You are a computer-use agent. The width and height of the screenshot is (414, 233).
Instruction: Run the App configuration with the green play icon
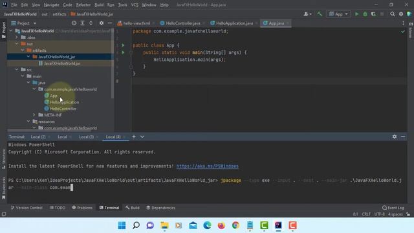356,14
